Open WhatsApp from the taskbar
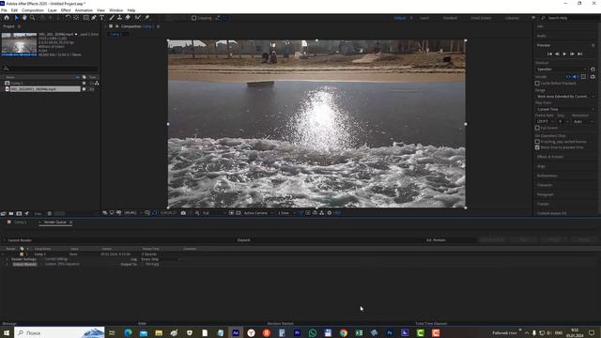Image resolution: width=601 pixels, height=338 pixels. pyautogui.click(x=313, y=333)
